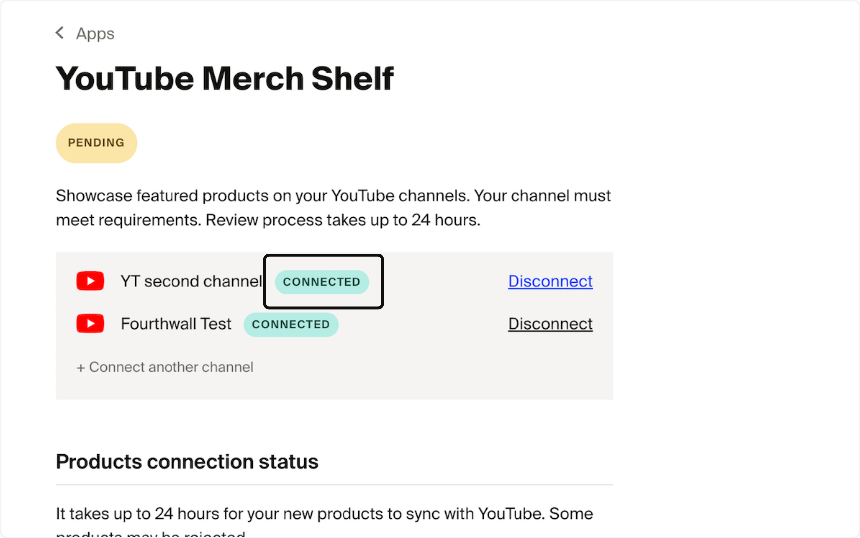The width and height of the screenshot is (860, 538).
Task: Toggle the PENDING review status indicator
Action: point(96,143)
